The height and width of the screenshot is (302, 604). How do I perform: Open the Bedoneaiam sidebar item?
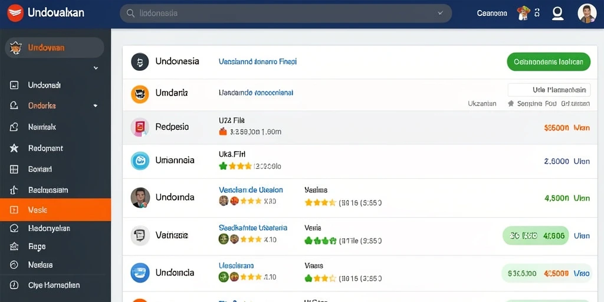point(48,190)
